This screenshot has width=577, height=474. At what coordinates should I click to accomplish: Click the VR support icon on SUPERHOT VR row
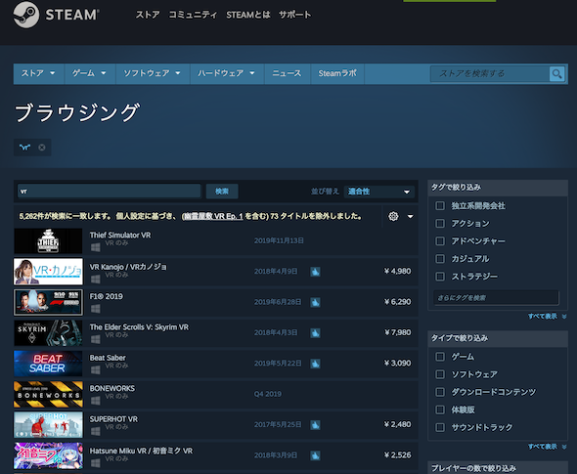coord(315,425)
